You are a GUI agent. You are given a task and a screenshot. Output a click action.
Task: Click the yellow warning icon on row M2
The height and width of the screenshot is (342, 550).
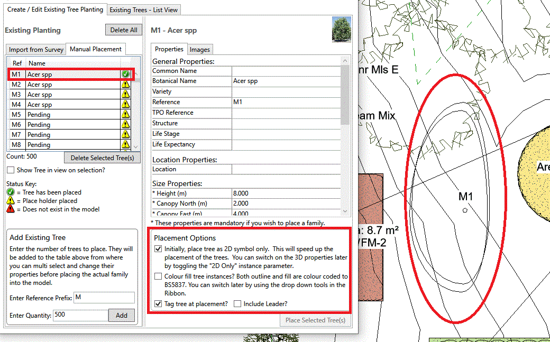pyautogui.click(x=125, y=85)
